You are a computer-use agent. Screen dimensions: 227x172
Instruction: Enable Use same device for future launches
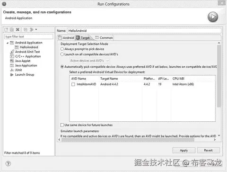(x=87, y=125)
